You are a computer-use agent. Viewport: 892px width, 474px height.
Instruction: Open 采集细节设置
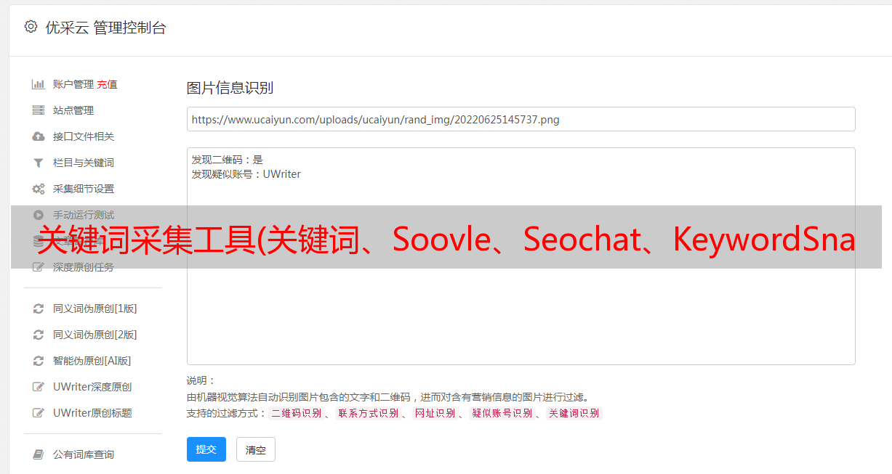click(84, 189)
